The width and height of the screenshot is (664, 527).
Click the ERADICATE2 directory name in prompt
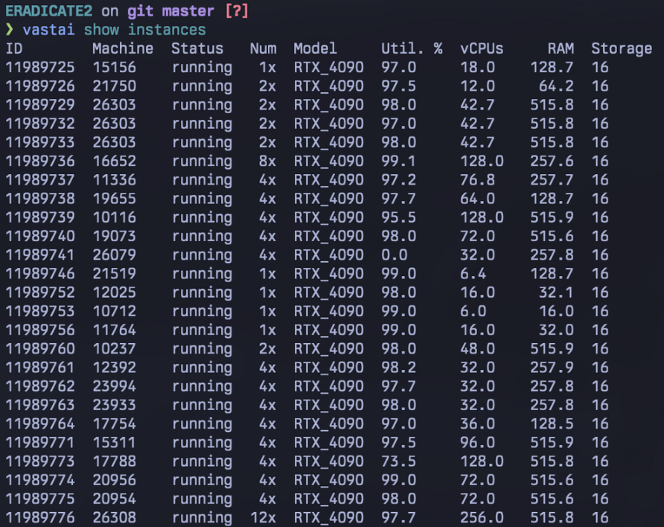(x=48, y=11)
